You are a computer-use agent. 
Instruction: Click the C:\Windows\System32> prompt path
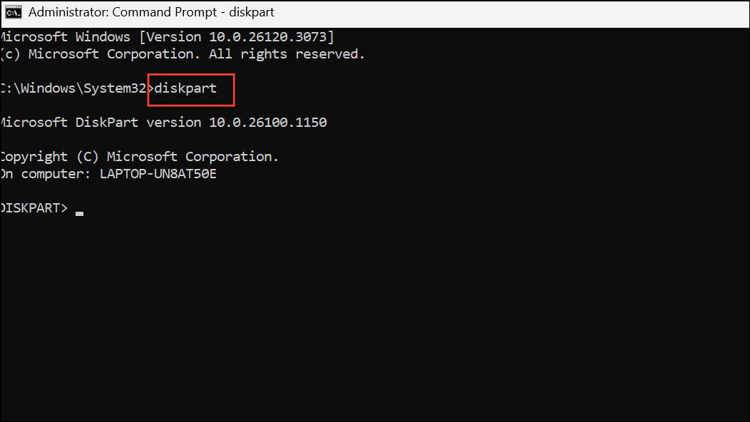tap(76, 88)
